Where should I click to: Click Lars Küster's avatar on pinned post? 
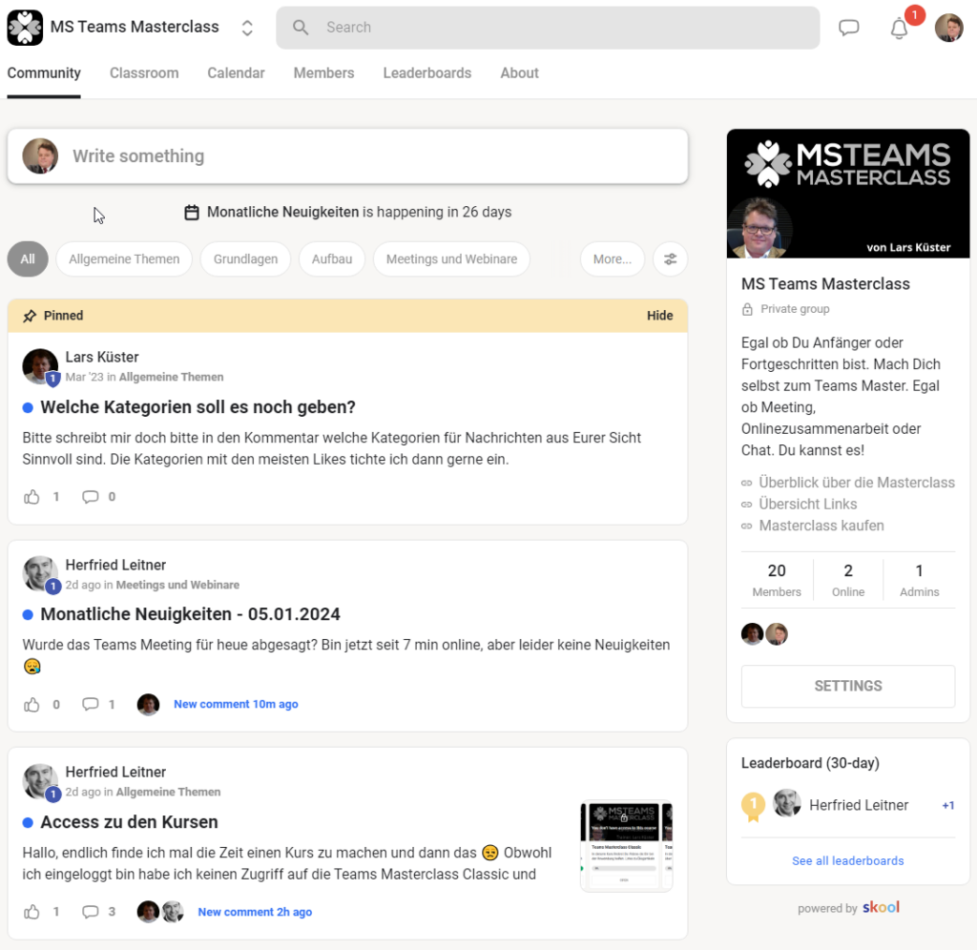(40, 366)
